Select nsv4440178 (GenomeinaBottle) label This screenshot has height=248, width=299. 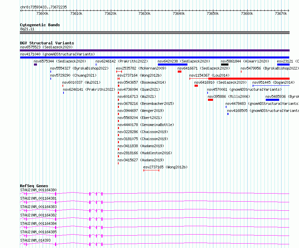[146, 125]
